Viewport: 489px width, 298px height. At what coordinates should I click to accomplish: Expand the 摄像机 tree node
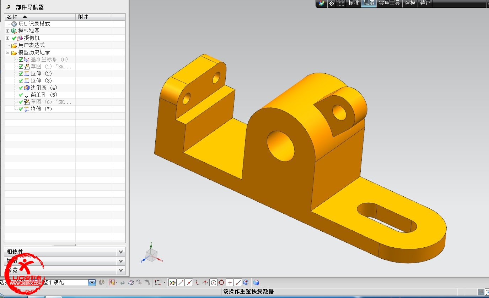(x=7, y=38)
